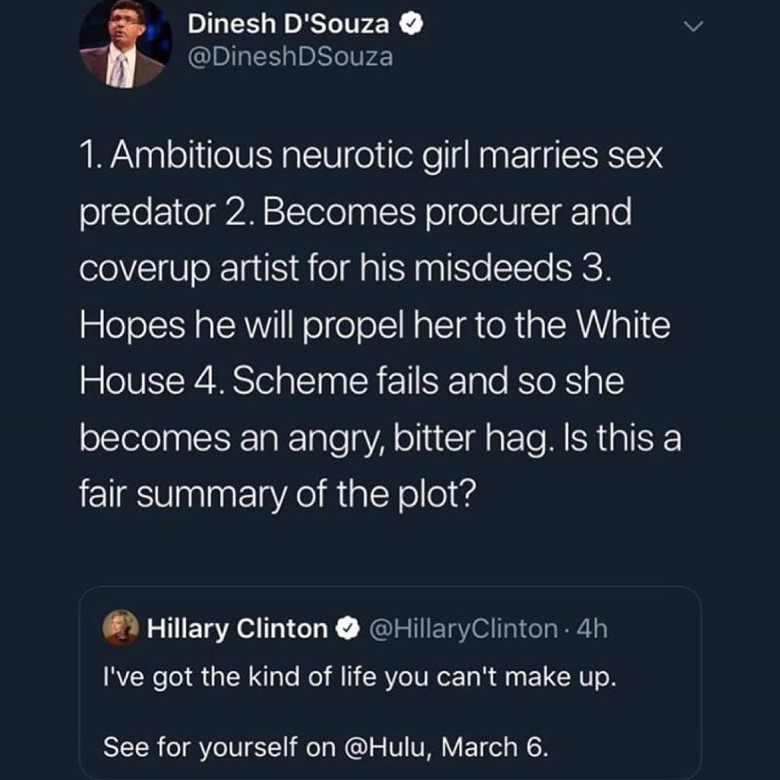
Task: Open the Dinesh D'Souza display name link
Action: [289, 25]
